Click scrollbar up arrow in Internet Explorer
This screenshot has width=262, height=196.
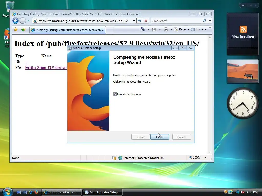(x=209, y=37)
